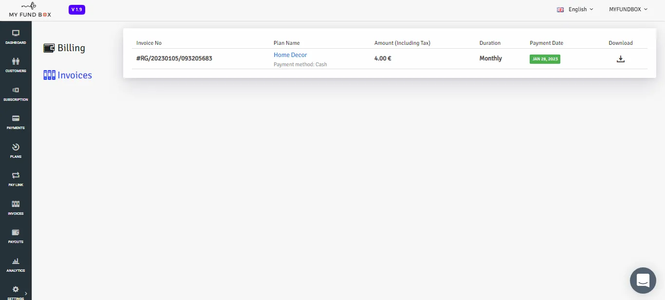Expand the MYFUNDBOX account menu
Screen dimensions: 665x300
click(628, 9)
